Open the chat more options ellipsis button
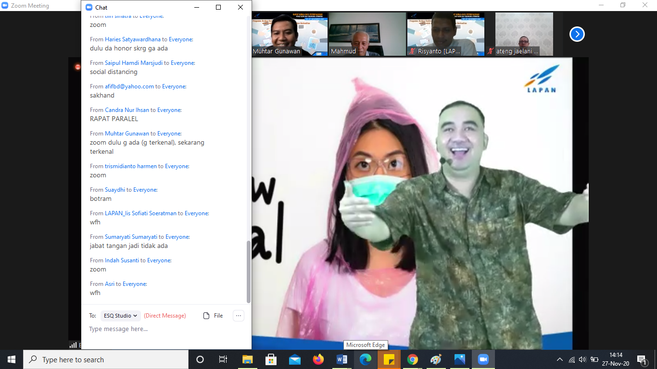Image resolution: width=657 pixels, height=369 pixels. pos(239,316)
